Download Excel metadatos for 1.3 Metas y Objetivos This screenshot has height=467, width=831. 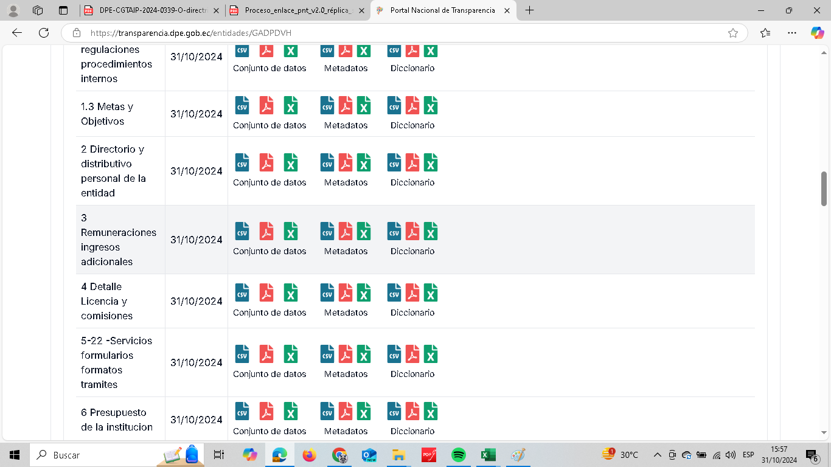[364, 106]
